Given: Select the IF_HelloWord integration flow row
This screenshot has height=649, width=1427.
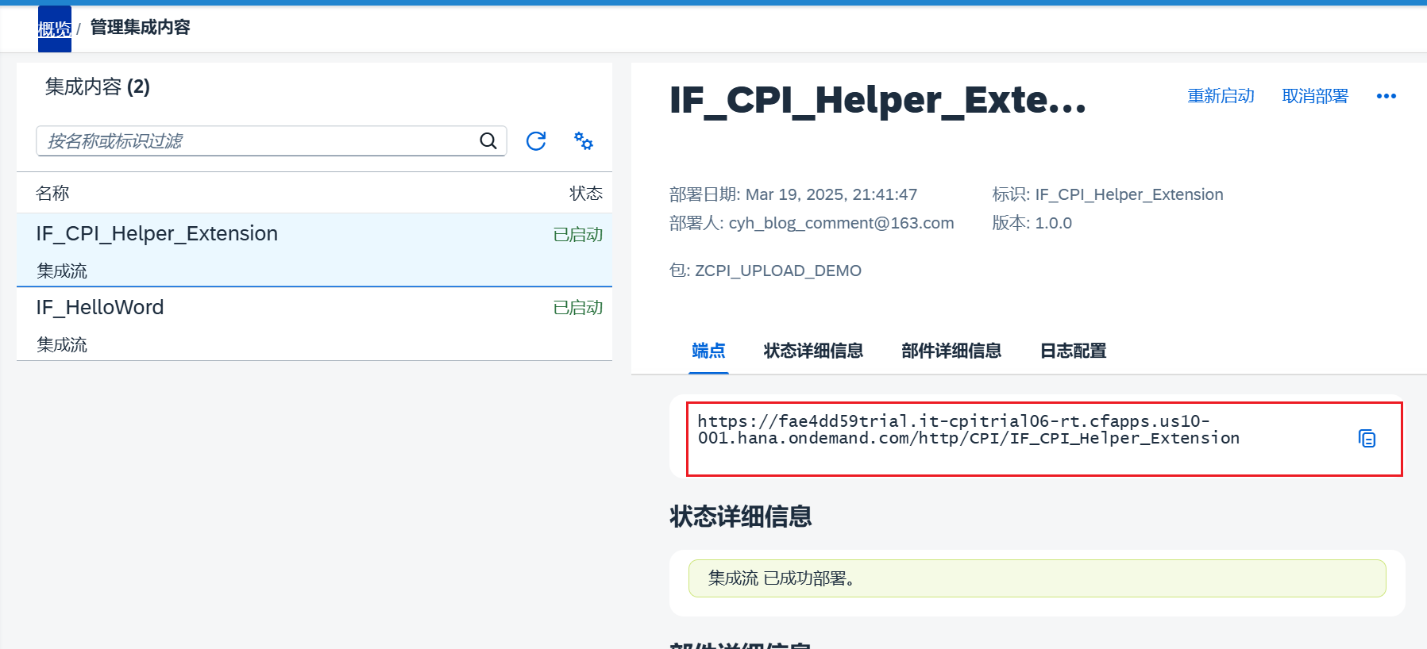Looking at the screenshot, I should pyautogui.click(x=314, y=324).
